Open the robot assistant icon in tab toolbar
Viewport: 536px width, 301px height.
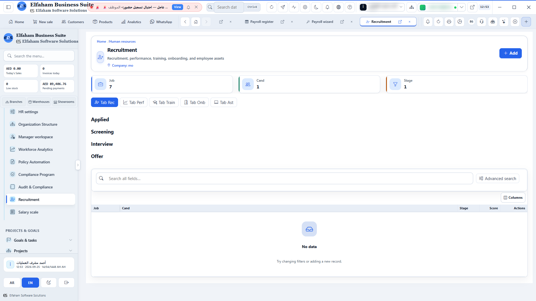(x=493, y=22)
